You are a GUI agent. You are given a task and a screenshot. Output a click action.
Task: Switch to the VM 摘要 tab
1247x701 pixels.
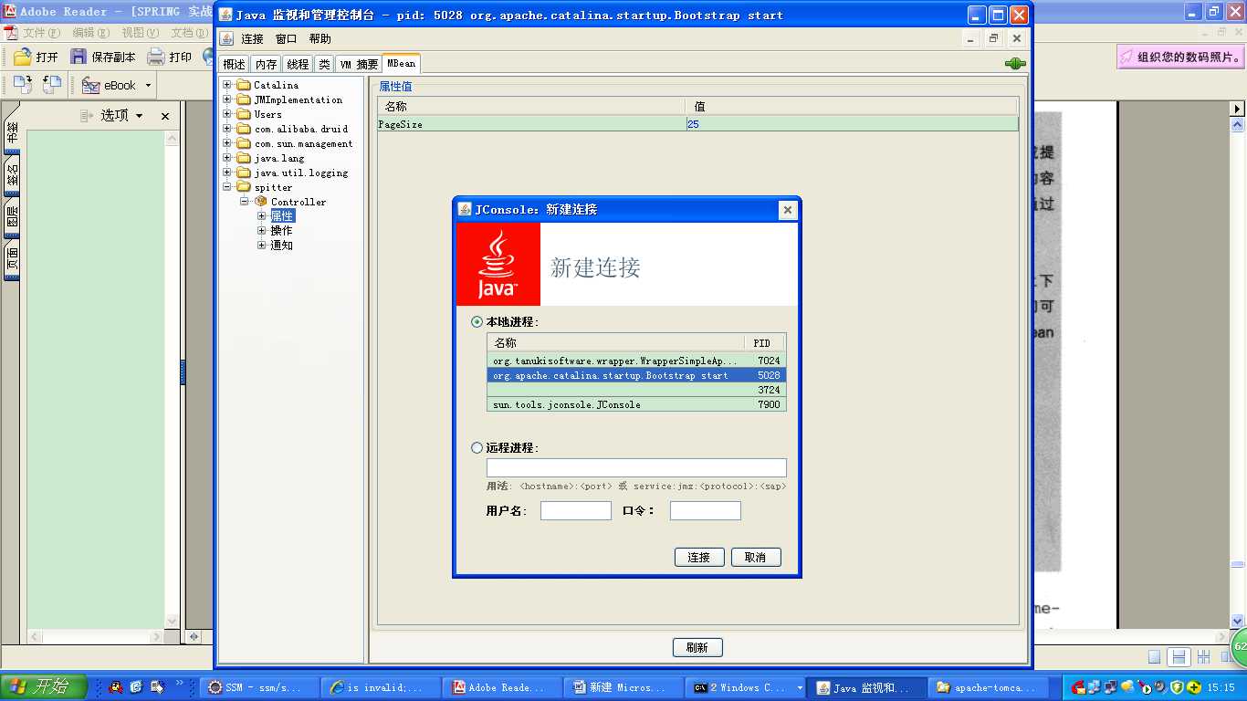[x=359, y=64]
